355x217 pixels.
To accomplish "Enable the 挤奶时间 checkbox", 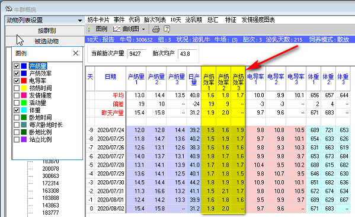I will [17, 88].
